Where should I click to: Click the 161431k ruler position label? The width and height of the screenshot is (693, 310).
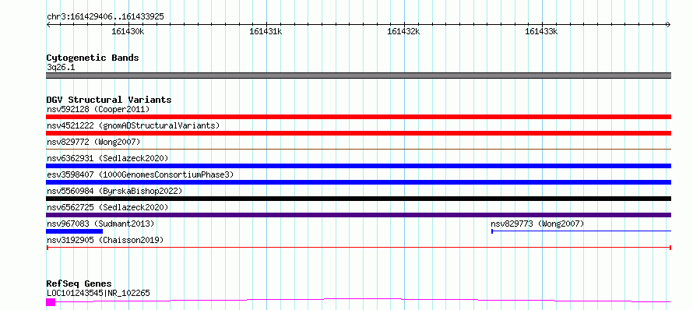pos(266,31)
